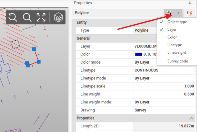Click the Line weight 0.500 field

point(164,94)
